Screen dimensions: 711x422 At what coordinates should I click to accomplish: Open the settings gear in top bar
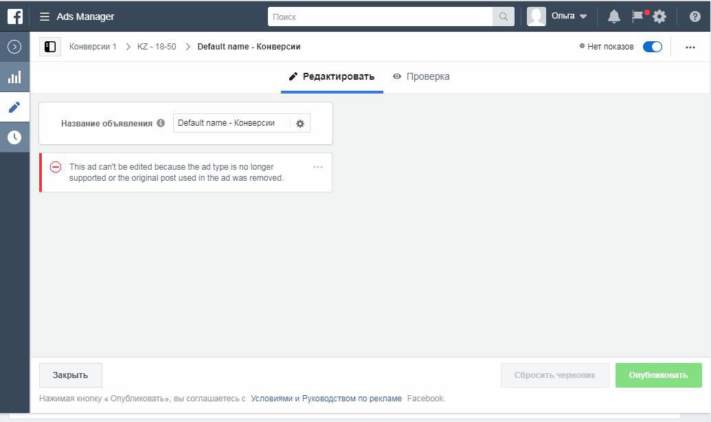659,16
